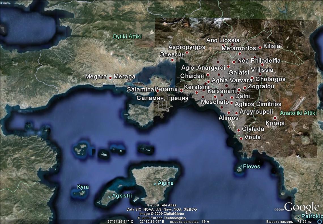Screen dimensions: 323x224
Task: Click the Megara placemark red dot
Action: point(110,77)
